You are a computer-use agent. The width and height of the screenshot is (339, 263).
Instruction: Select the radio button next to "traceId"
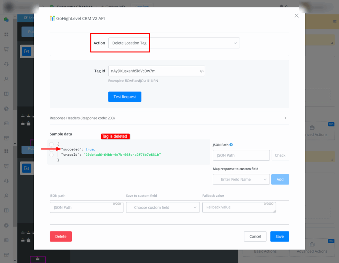(x=51, y=155)
